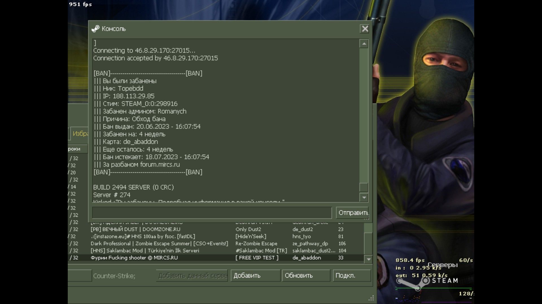Close the Консоль window
The image size is (542, 304).
point(365,29)
